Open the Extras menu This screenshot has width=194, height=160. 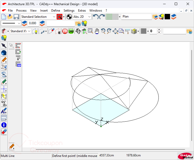tap(82, 11)
